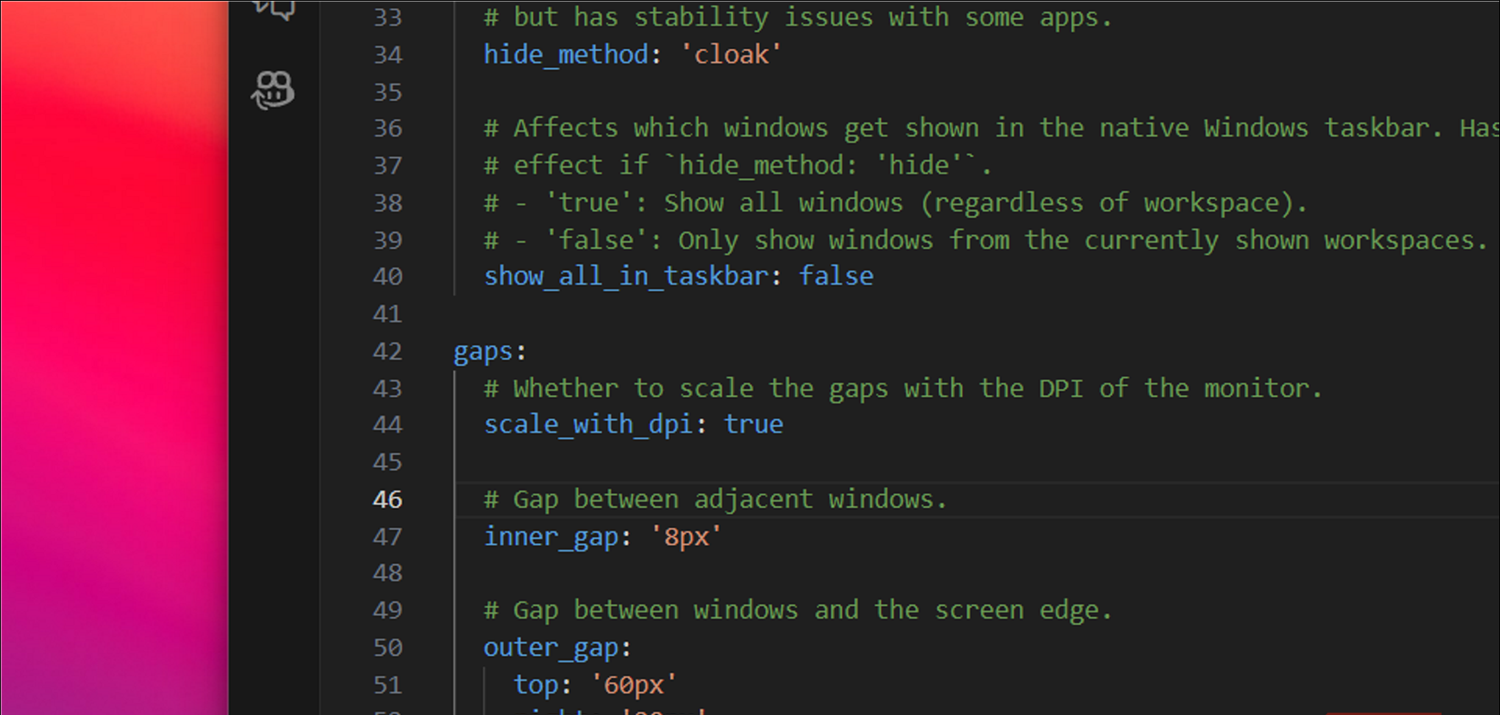Select the top key under outer_gap

point(536,684)
